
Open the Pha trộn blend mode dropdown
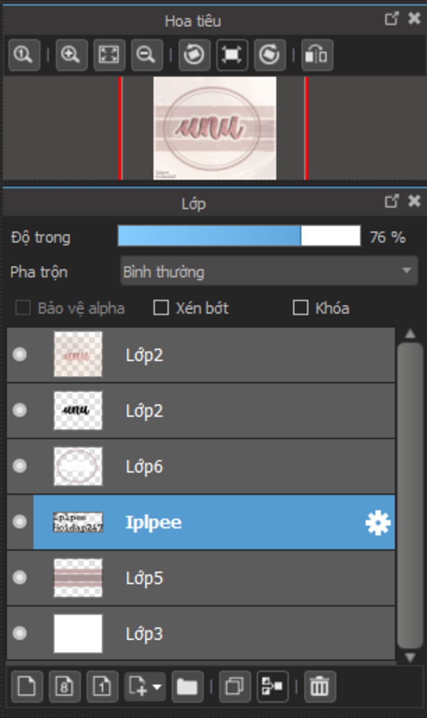coord(269,271)
